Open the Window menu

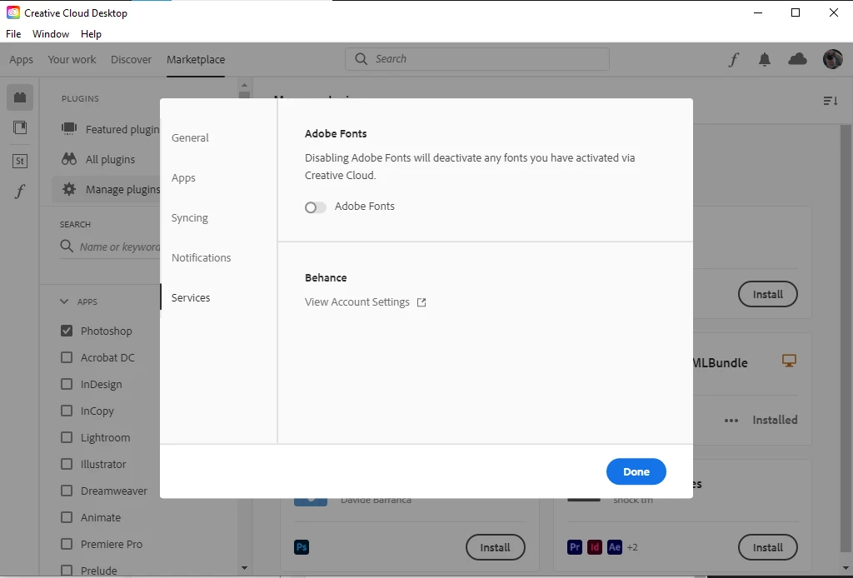[x=51, y=33]
